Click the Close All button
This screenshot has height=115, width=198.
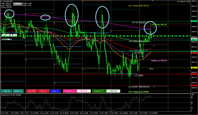pyautogui.click(x=6, y=91)
